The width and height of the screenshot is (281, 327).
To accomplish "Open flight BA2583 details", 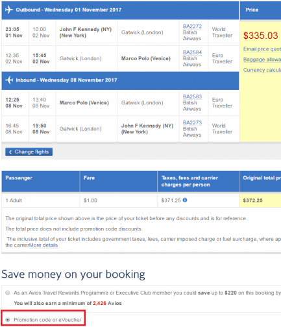I will point(192,96).
